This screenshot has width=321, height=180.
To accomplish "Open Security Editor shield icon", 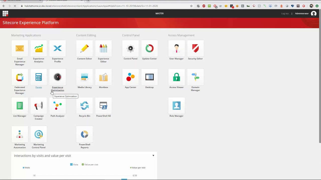I will [195, 48].
